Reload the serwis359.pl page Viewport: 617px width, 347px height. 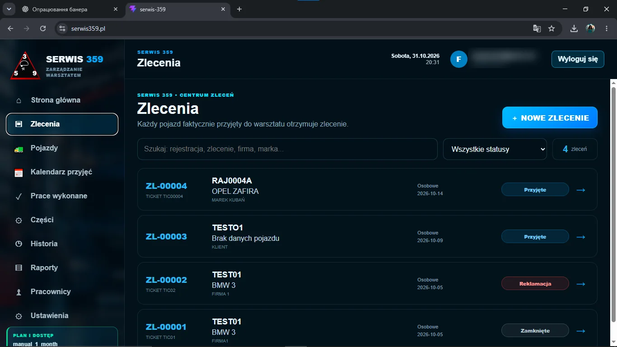pyautogui.click(x=43, y=28)
